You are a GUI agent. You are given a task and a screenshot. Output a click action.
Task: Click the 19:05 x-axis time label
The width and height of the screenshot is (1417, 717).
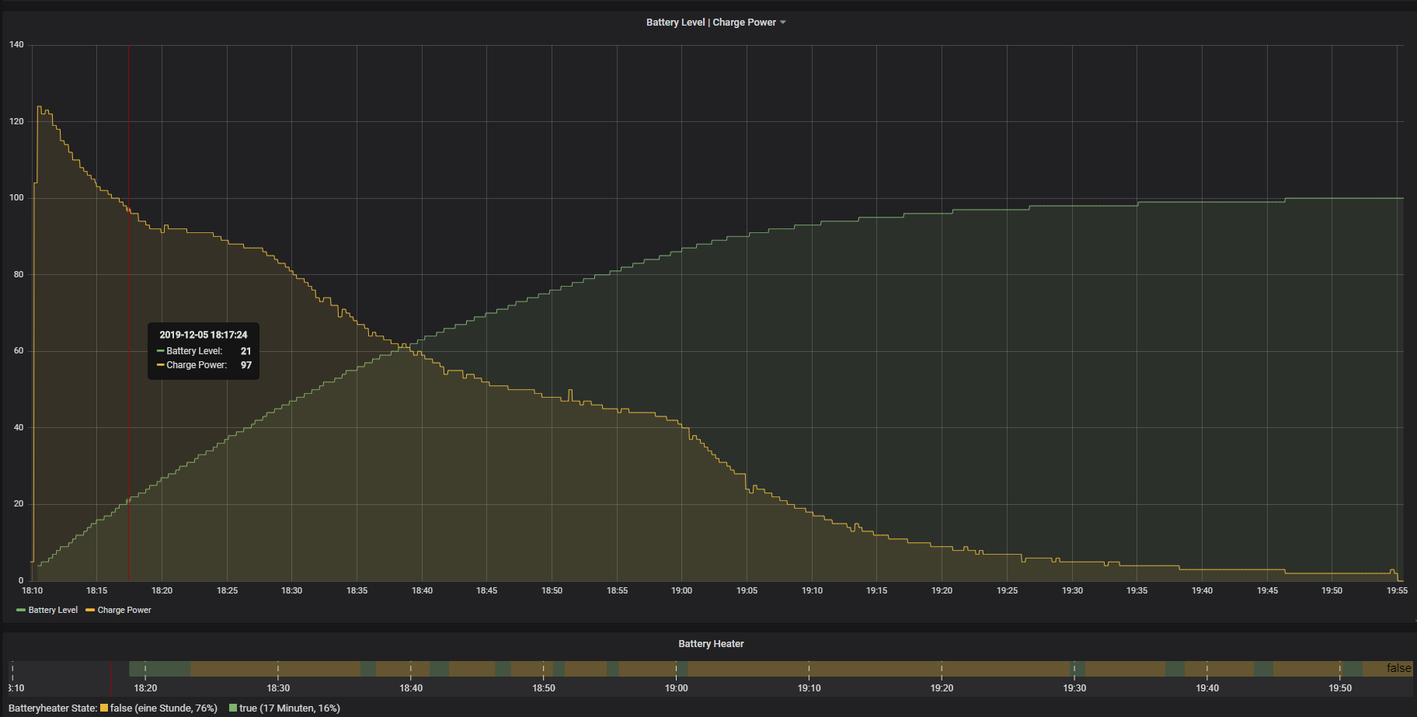(x=747, y=591)
